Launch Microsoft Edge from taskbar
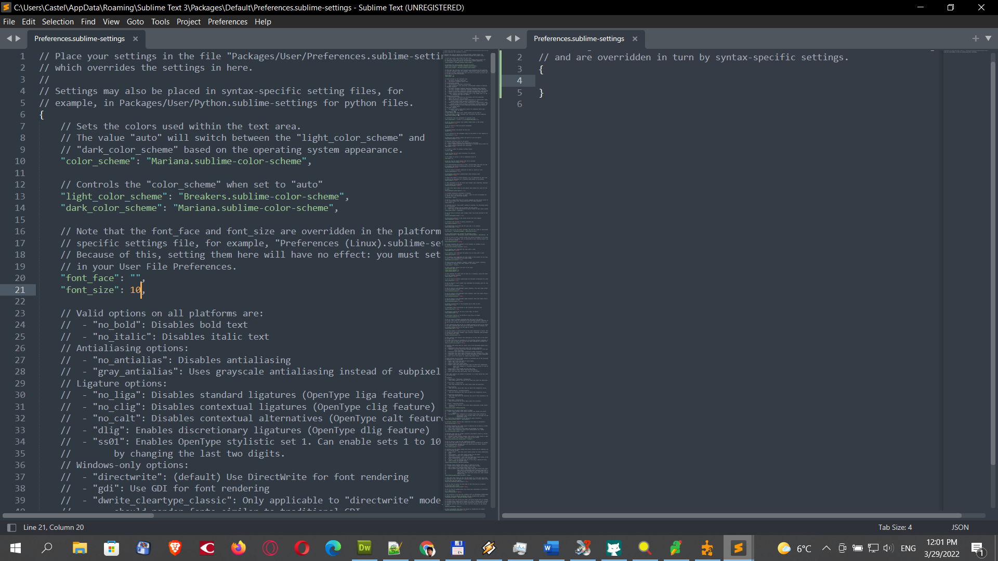Image resolution: width=998 pixels, height=561 pixels. tap(333, 548)
